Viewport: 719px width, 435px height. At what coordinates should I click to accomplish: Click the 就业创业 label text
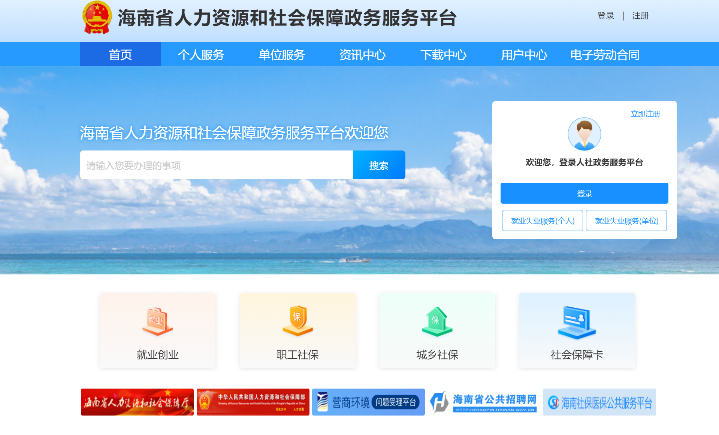tap(157, 355)
